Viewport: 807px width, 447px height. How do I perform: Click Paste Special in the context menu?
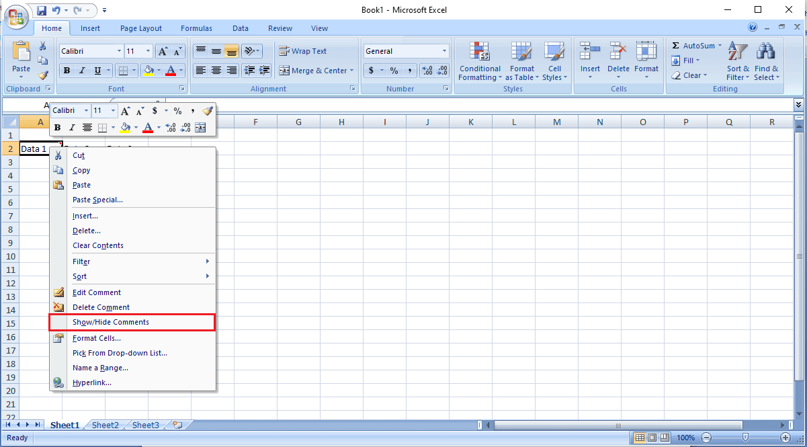coord(98,200)
